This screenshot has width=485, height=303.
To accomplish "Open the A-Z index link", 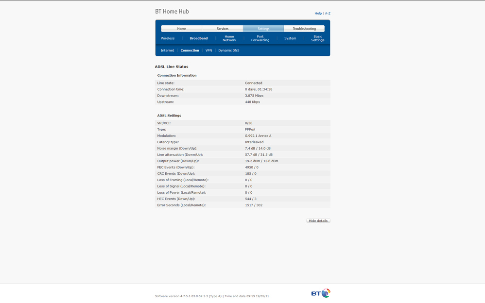I will (328, 13).
